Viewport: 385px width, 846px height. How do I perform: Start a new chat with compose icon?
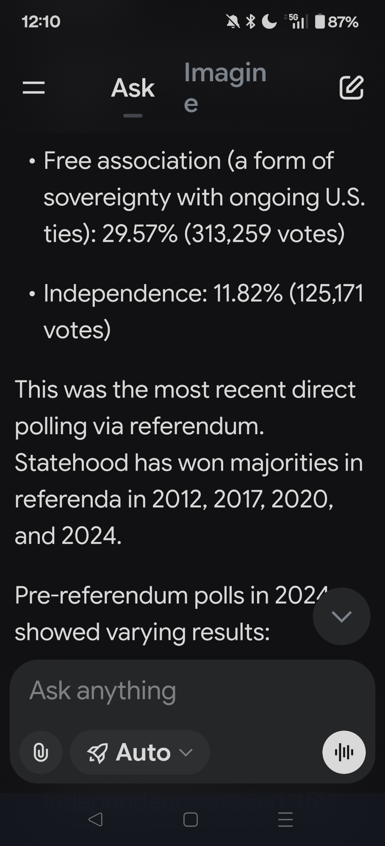tap(351, 88)
